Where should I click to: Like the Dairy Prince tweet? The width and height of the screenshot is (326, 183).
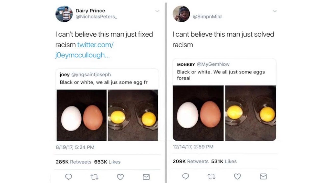[120, 177]
